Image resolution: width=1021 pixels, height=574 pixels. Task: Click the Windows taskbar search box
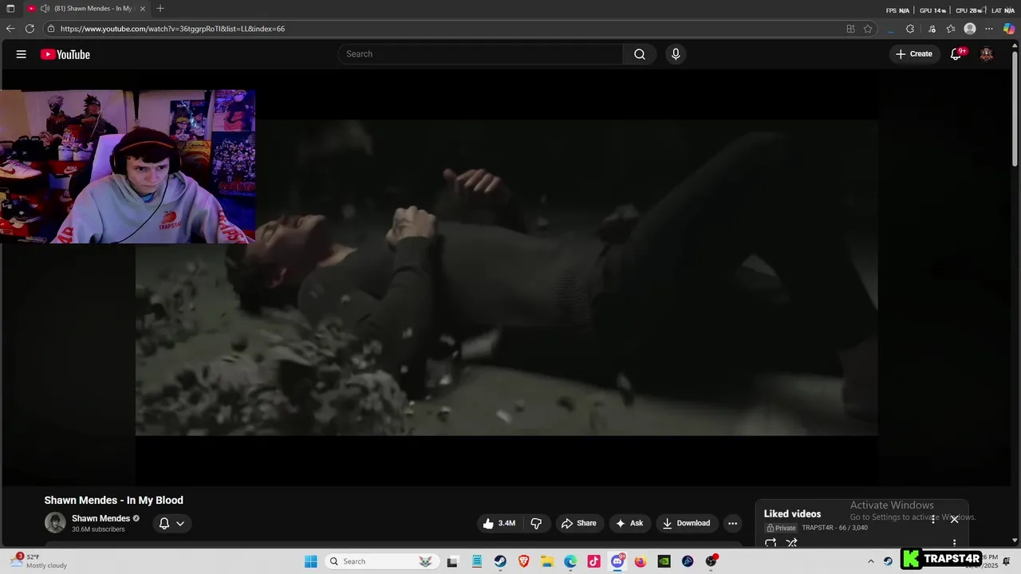point(383,561)
